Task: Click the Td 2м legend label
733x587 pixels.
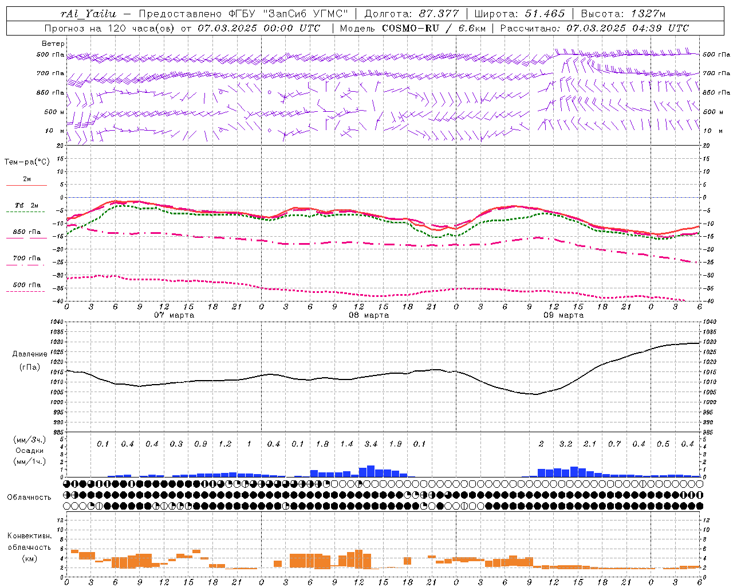Action: click(26, 205)
